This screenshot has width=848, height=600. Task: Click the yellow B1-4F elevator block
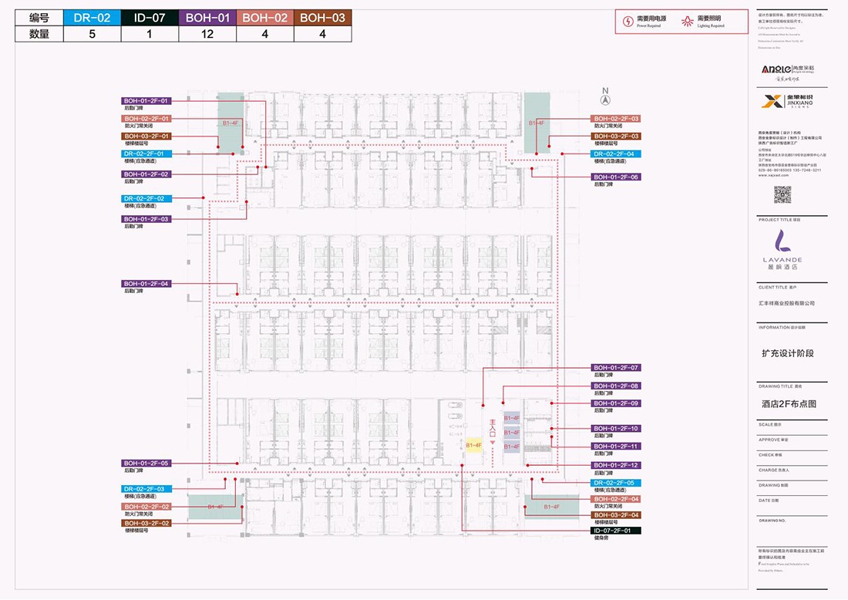click(473, 445)
